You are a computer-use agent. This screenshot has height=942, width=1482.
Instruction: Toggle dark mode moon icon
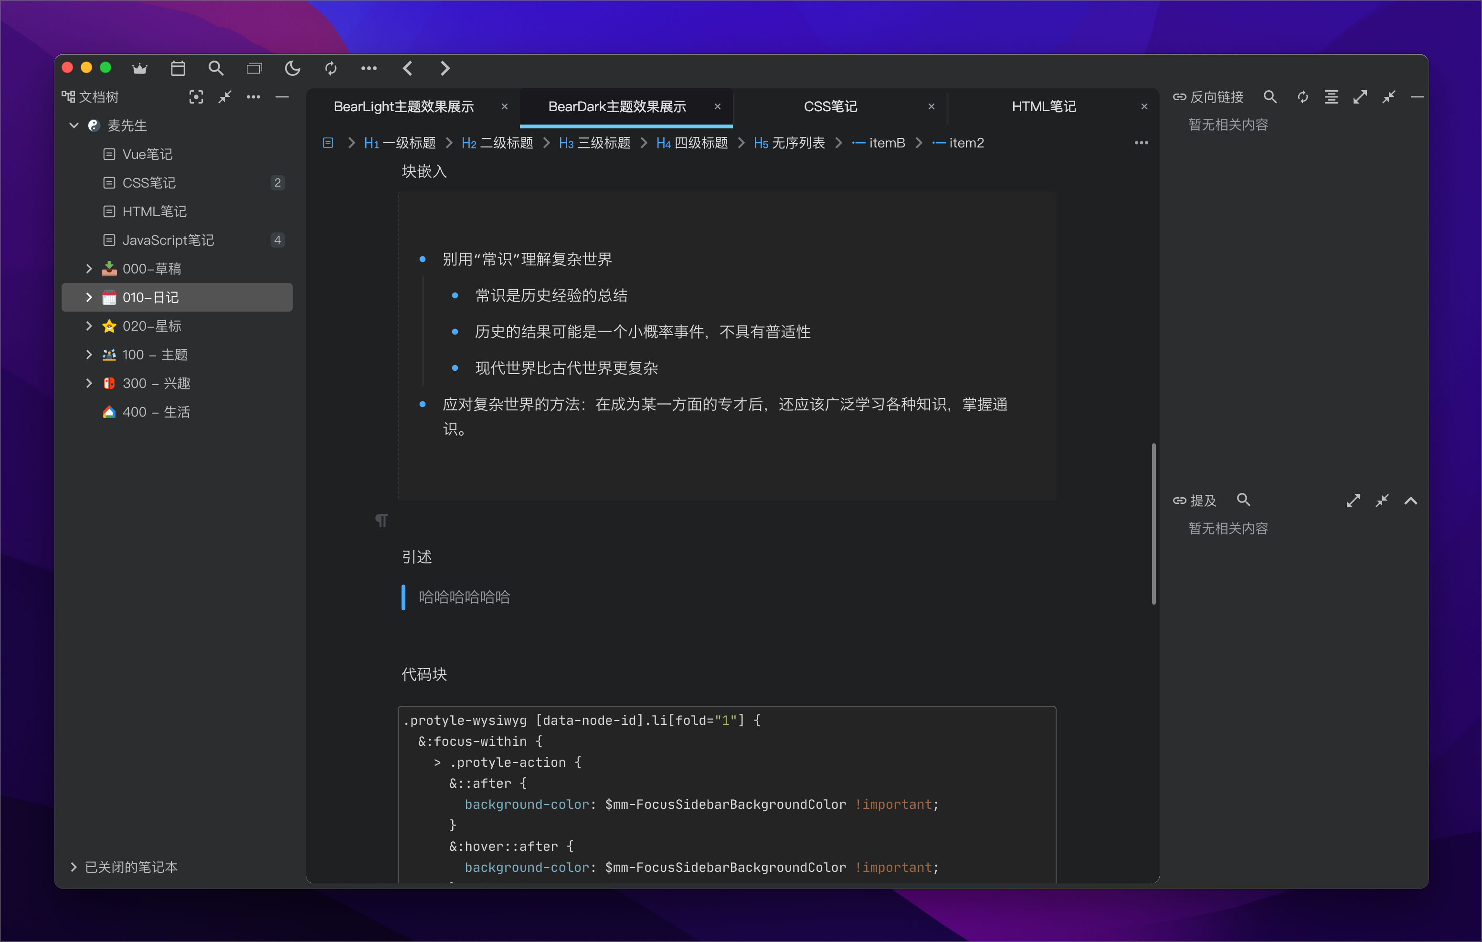(292, 68)
